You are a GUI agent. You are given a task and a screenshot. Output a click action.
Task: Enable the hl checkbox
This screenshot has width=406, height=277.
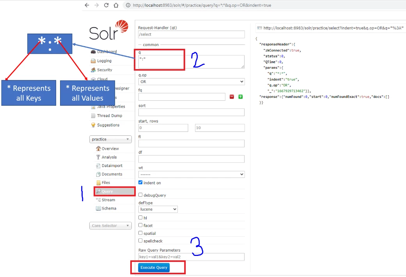pos(140,217)
